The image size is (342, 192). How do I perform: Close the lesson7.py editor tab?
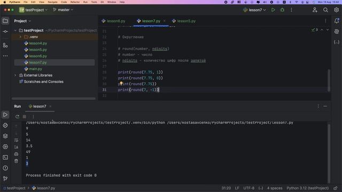pos(164,21)
